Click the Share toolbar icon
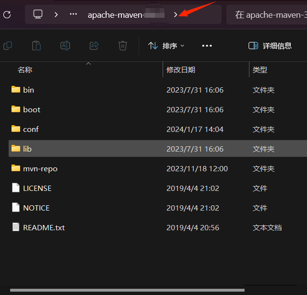This screenshot has height=295, width=307. [x=94, y=46]
